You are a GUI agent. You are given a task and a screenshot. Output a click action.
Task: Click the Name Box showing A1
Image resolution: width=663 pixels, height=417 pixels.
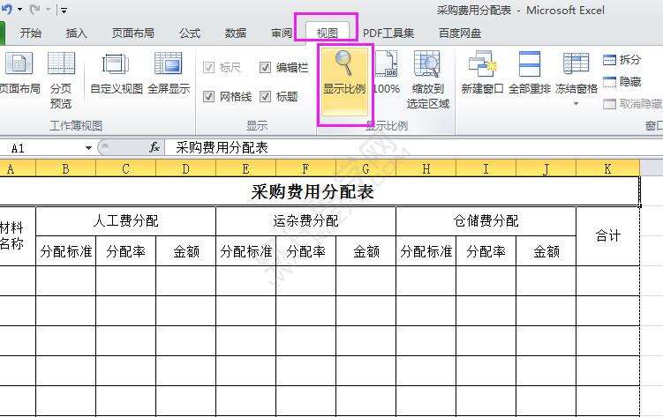point(42,148)
